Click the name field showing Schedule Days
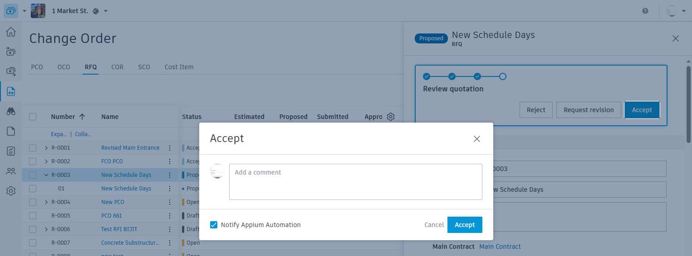Screen dimensions: 692x256 coord(579,190)
